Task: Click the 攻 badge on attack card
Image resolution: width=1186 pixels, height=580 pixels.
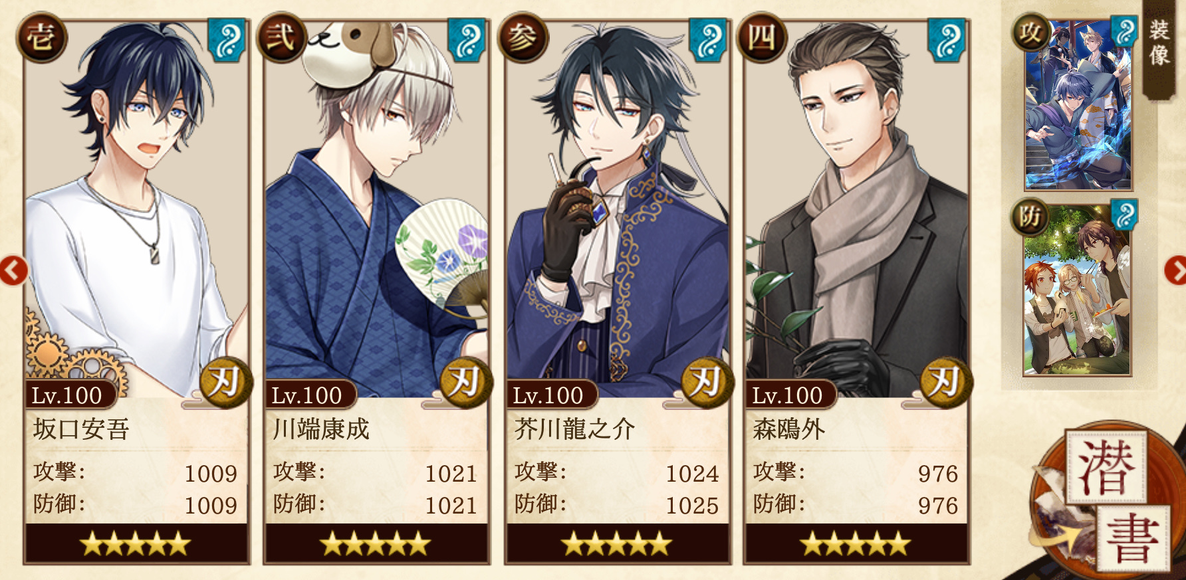Action: click(1031, 33)
